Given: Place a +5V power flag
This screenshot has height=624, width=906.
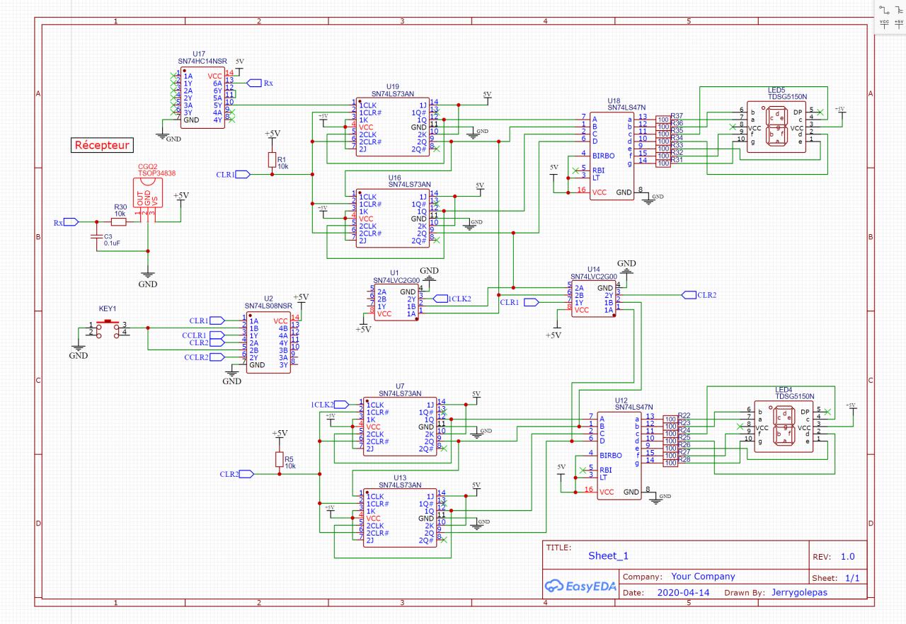Looking at the screenshot, I should pyautogui.click(x=898, y=24).
